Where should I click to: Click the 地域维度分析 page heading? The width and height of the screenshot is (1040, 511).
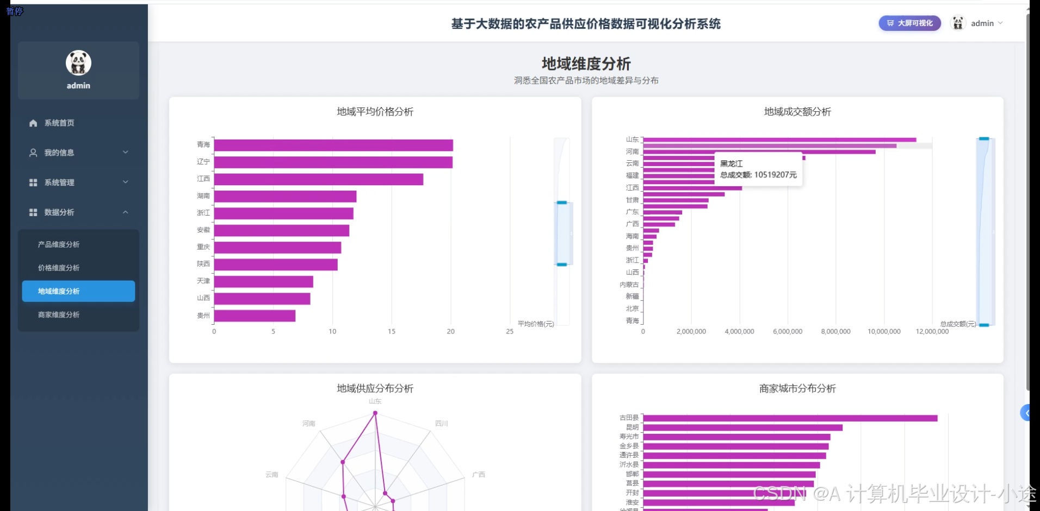coord(586,64)
